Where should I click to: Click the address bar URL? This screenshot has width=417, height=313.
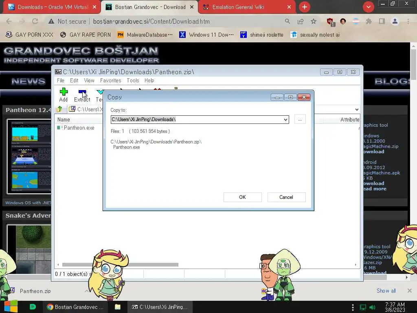151,22
